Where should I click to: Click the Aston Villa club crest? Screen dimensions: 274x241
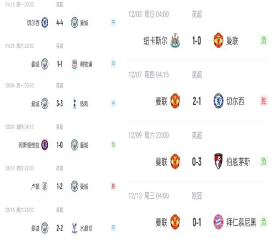click(x=45, y=145)
